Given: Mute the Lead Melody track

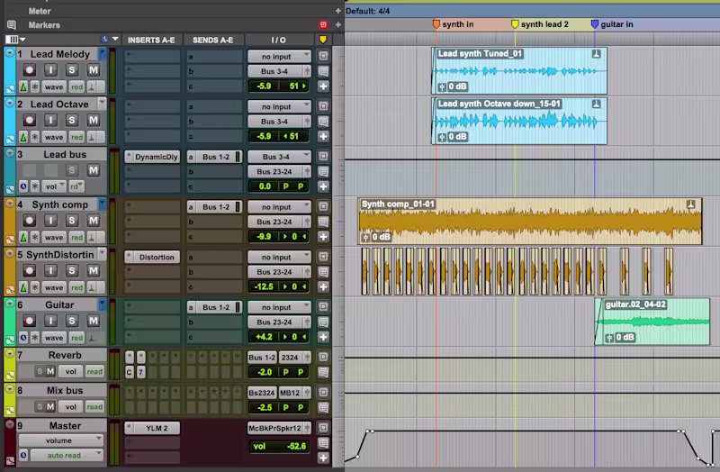Looking at the screenshot, I should coord(94,70).
